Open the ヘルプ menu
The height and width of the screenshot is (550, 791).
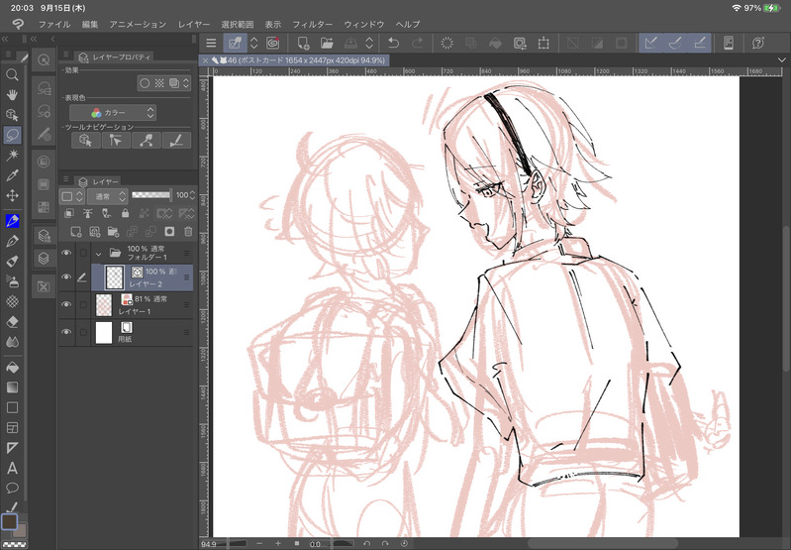pos(408,24)
